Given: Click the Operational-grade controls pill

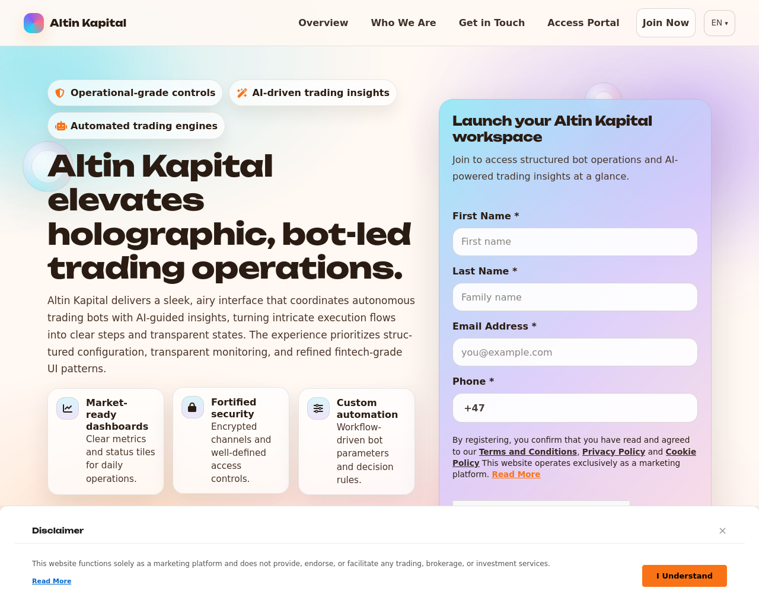Looking at the screenshot, I should tap(135, 93).
